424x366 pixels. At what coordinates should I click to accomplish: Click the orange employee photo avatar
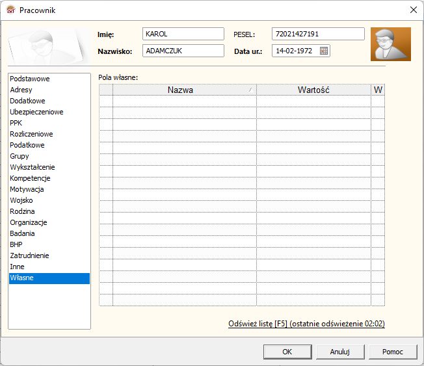click(390, 44)
